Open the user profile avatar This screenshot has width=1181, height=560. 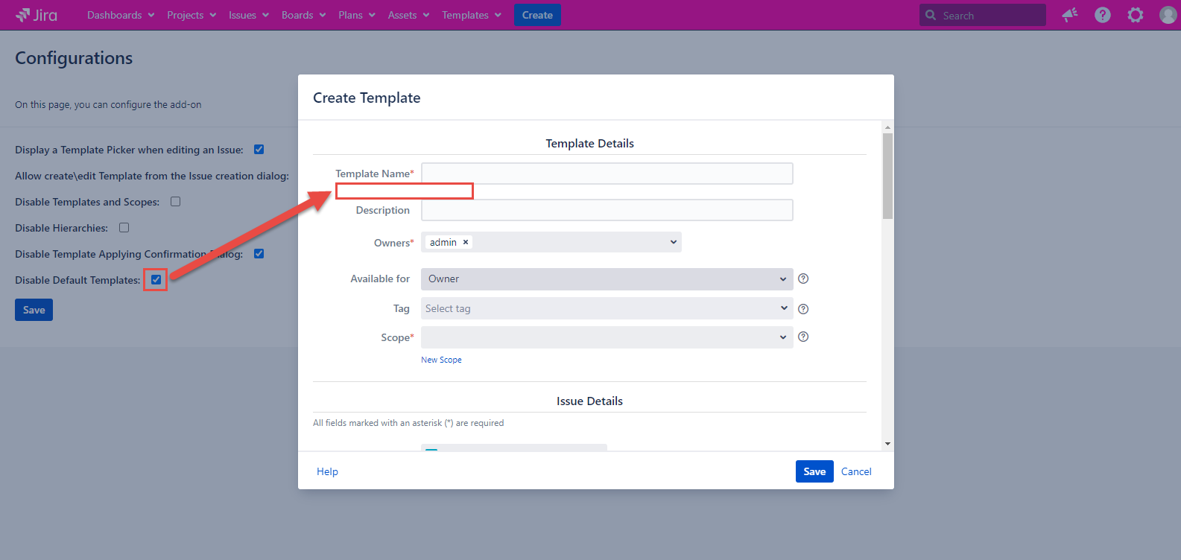[x=1168, y=15]
